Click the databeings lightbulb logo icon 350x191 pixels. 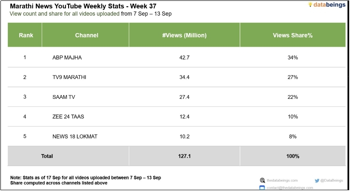(310, 5)
